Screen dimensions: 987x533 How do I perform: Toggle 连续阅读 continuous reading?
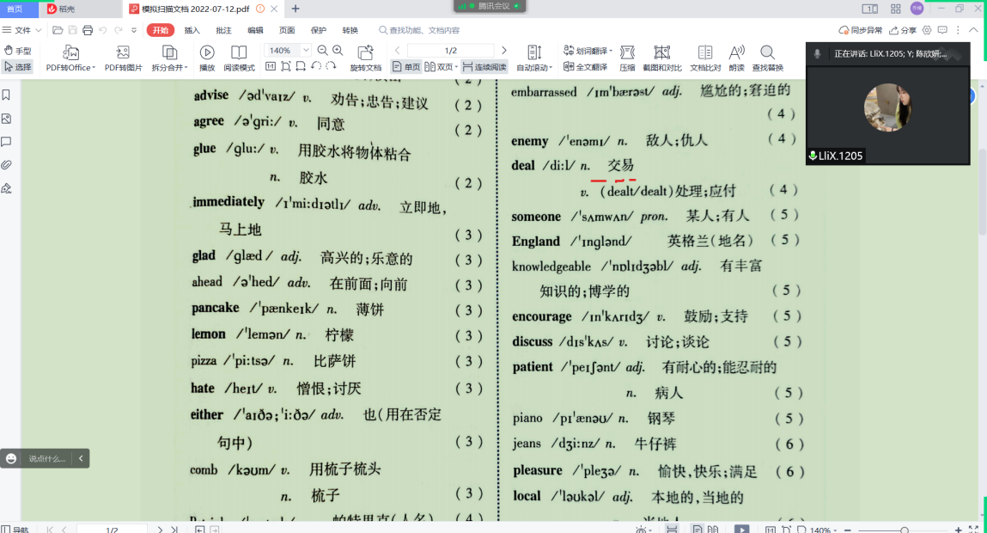pos(484,66)
